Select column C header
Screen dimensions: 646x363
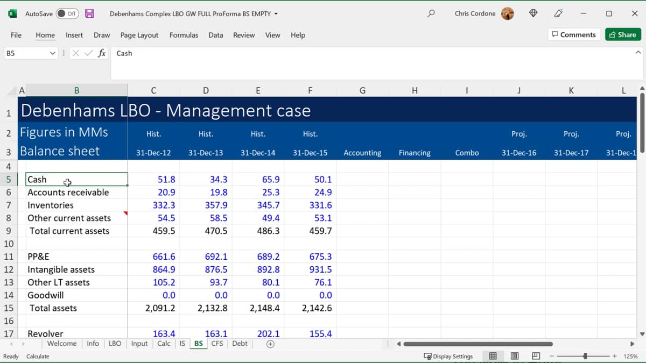pyautogui.click(x=153, y=90)
